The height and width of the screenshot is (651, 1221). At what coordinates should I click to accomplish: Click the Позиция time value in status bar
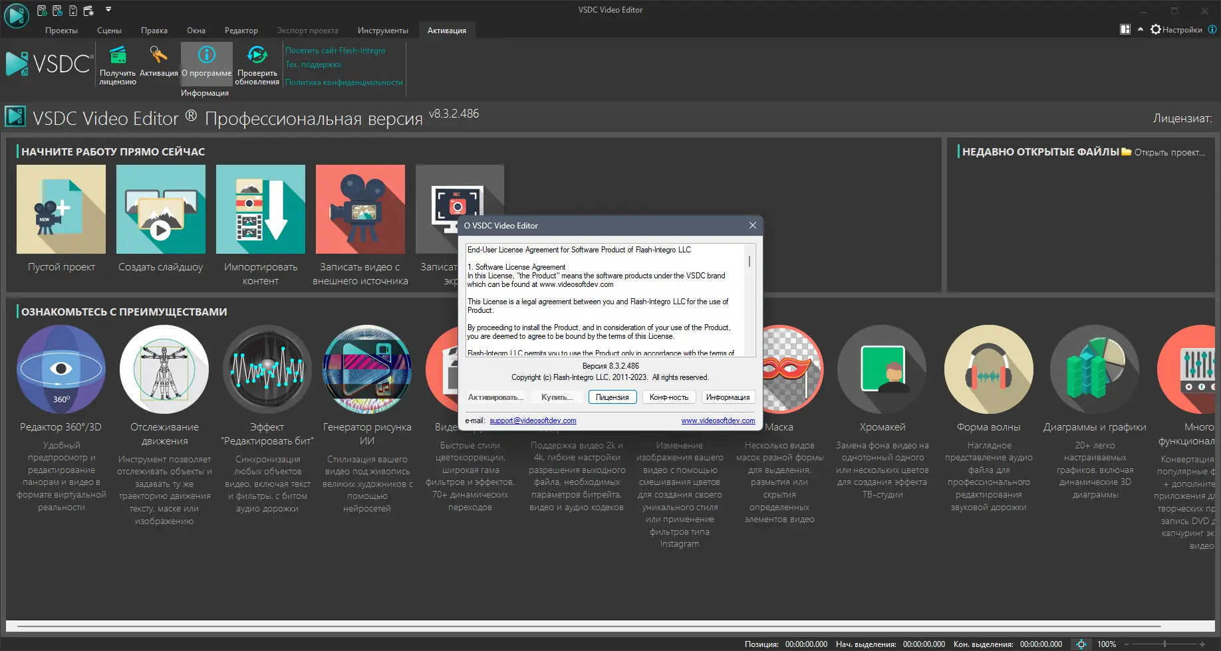coord(806,644)
